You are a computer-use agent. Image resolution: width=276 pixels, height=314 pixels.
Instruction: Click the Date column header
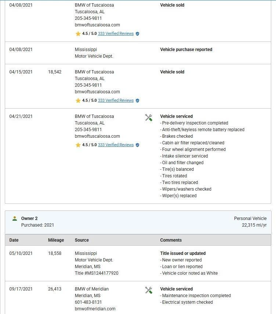click(x=14, y=240)
